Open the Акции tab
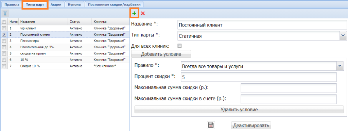 tap(56, 4)
